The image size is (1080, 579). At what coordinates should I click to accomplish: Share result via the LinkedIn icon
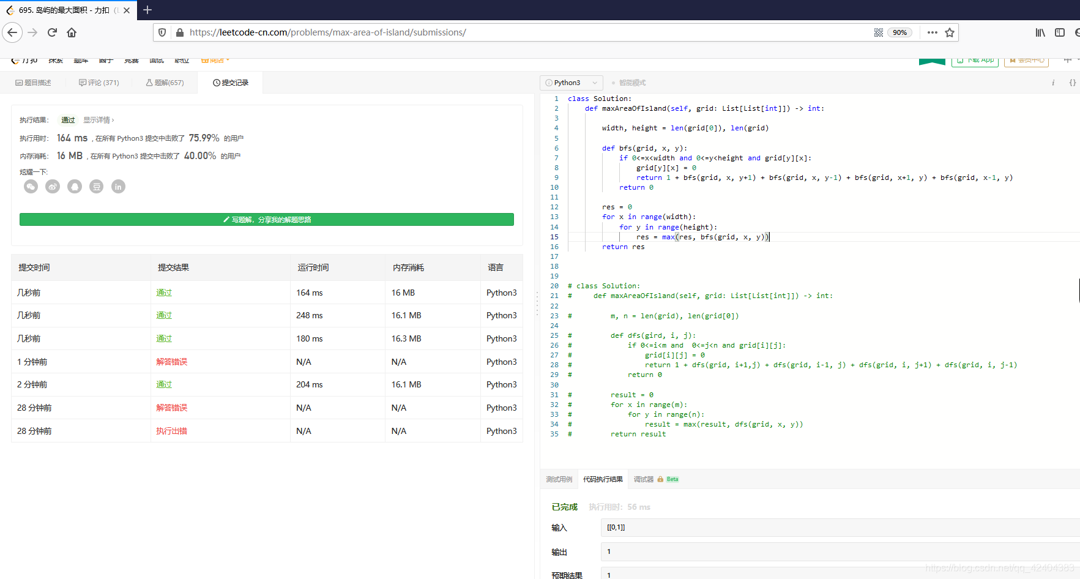pos(119,187)
